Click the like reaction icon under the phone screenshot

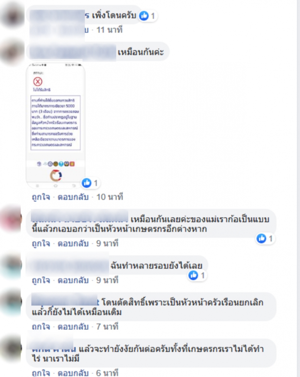click(x=87, y=183)
